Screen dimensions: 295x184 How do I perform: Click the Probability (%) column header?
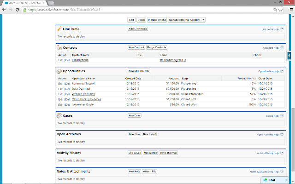point(247,79)
